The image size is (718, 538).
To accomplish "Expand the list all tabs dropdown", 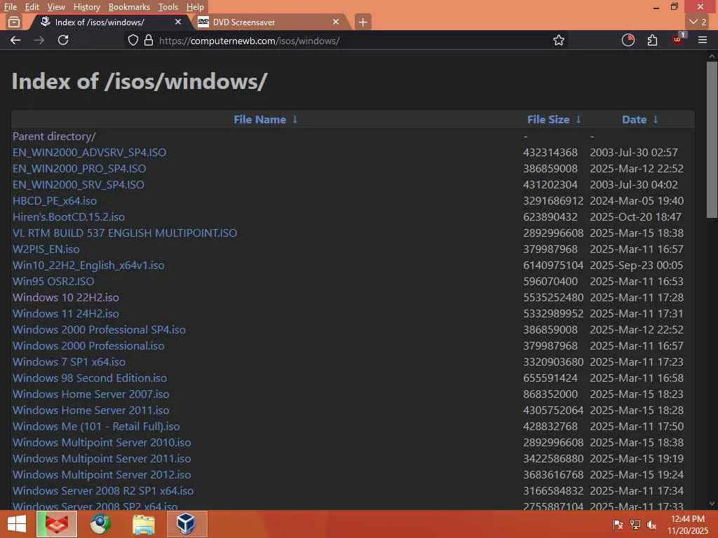I will [x=698, y=22].
